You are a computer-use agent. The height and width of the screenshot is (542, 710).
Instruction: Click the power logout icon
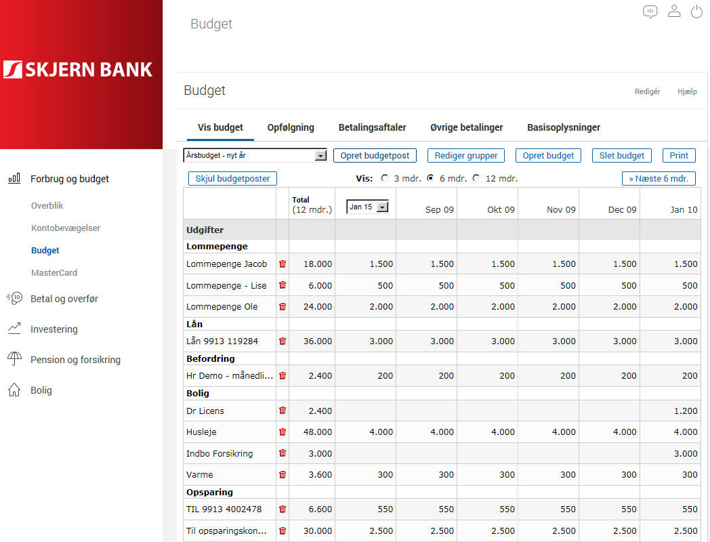point(696,12)
